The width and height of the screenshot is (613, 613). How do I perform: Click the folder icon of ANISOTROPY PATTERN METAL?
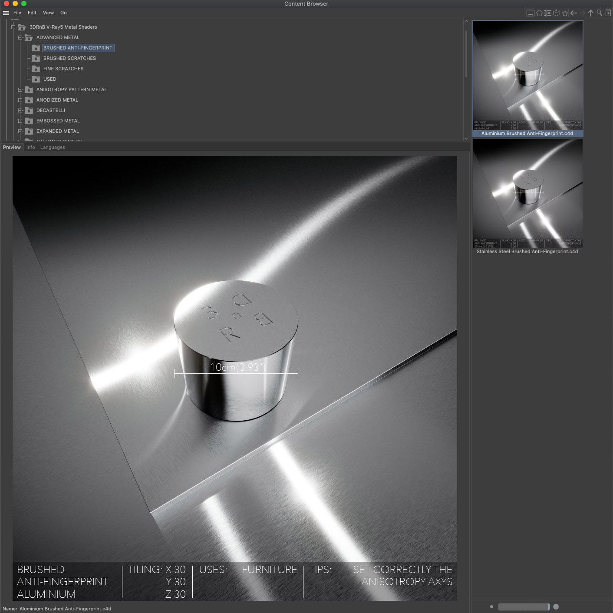29,89
